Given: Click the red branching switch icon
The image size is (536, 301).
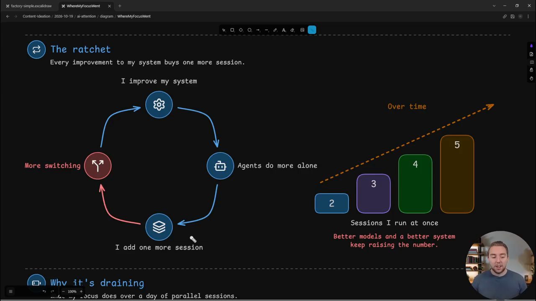Looking at the screenshot, I should point(98,166).
